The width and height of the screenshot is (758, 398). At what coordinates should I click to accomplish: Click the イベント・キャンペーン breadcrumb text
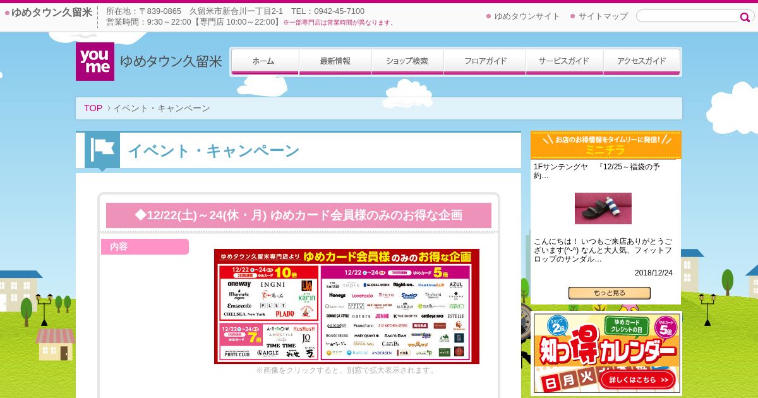tap(162, 108)
